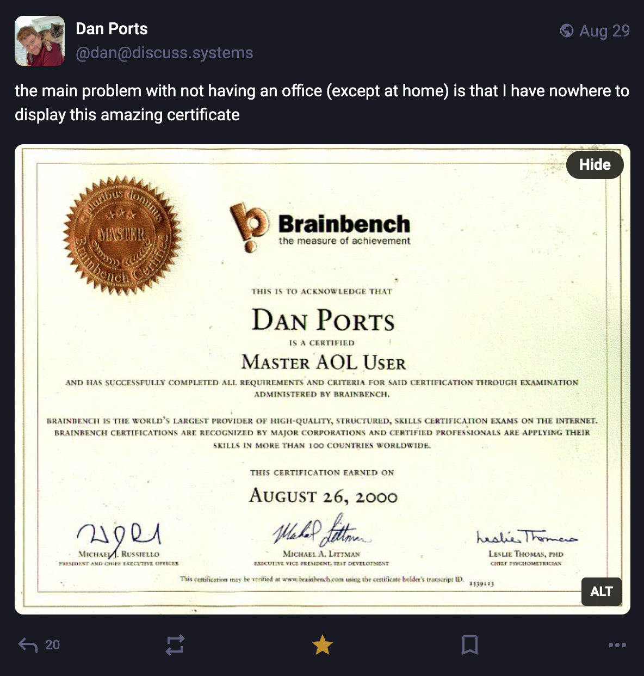Screen dimensions: 644x676
Task: Toggle the favourite star
Action: pyautogui.click(x=322, y=645)
